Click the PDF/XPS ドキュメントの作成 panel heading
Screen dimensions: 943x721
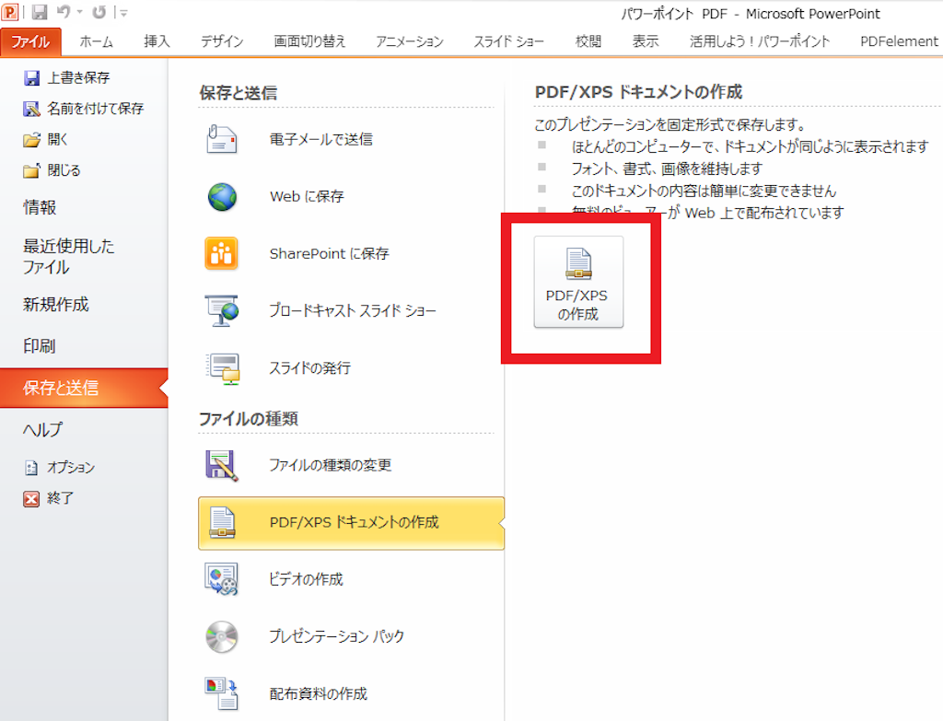coord(639,92)
